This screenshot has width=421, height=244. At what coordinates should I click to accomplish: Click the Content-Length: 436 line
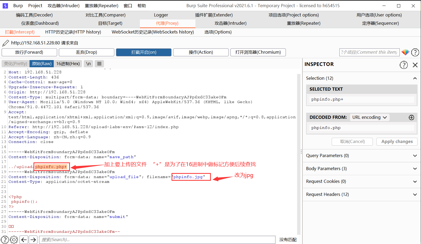click(x=34, y=77)
